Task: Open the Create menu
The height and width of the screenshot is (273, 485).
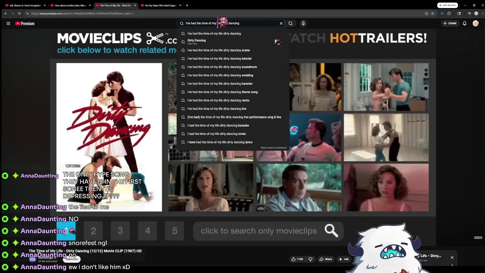Action: point(450,23)
